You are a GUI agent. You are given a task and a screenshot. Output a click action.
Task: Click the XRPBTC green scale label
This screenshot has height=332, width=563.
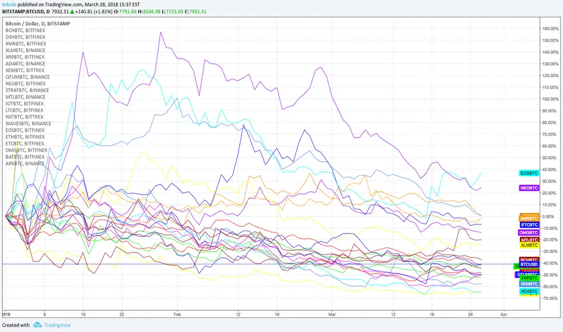click(529, 278)
